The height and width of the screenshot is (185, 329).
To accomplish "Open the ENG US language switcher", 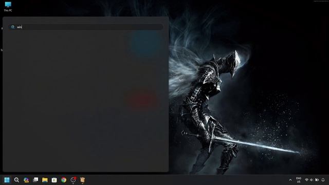I will [299, 180].
